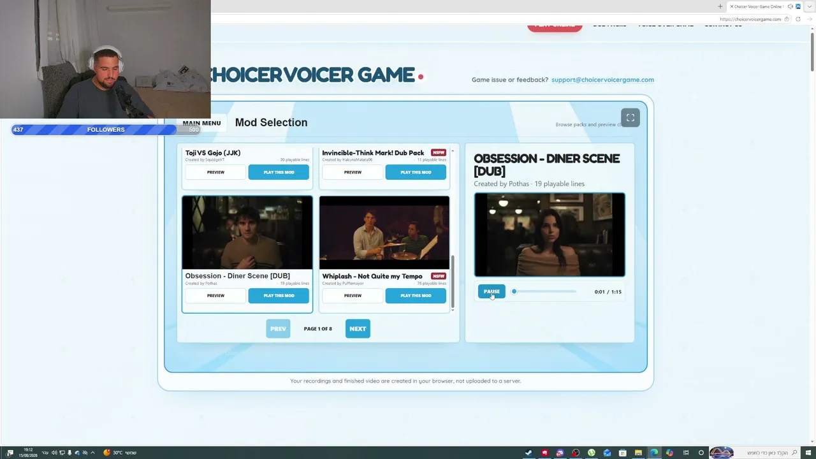The width and height of the screenshot is (816, 459).
Task: Open the volume control in system tray
Action: click(54, 453)
